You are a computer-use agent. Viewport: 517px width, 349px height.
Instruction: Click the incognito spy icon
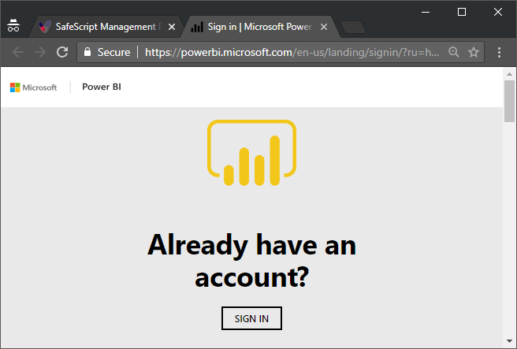pyautogui.click(x=13, y=26)
